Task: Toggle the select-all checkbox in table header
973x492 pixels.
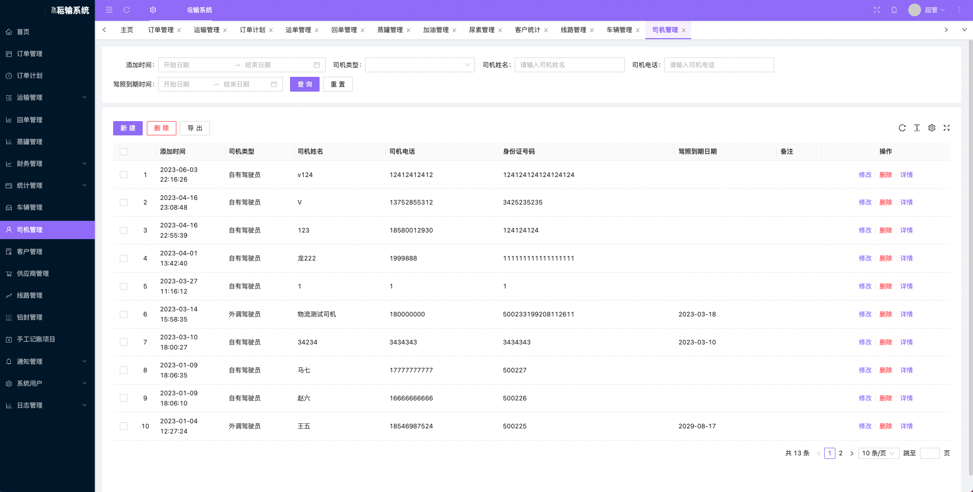Action: click(x=123, y=152)
